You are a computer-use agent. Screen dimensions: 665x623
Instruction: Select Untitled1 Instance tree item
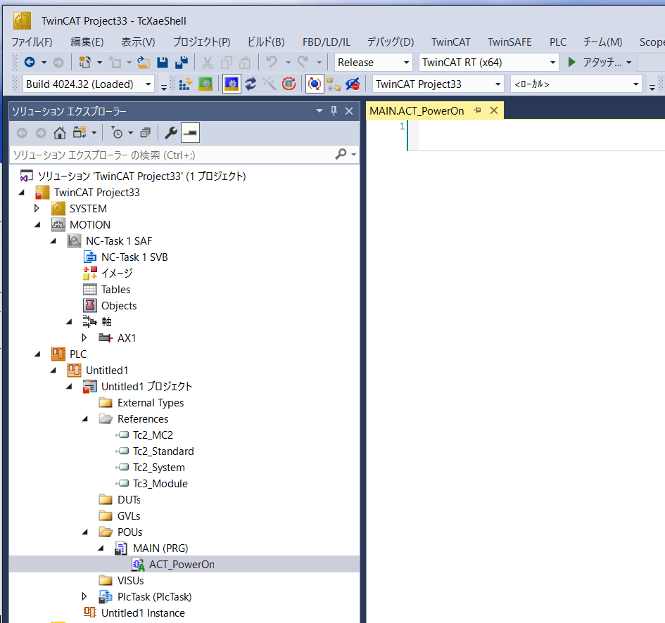click(x=143, y=613)
